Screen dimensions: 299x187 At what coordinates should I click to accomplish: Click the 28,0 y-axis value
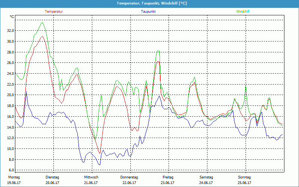tap(10, 52)
